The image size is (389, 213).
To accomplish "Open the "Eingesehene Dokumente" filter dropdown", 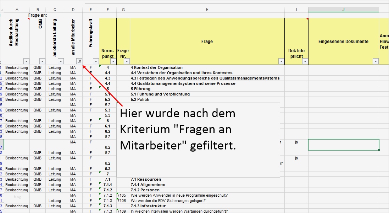I will point(376,61).
